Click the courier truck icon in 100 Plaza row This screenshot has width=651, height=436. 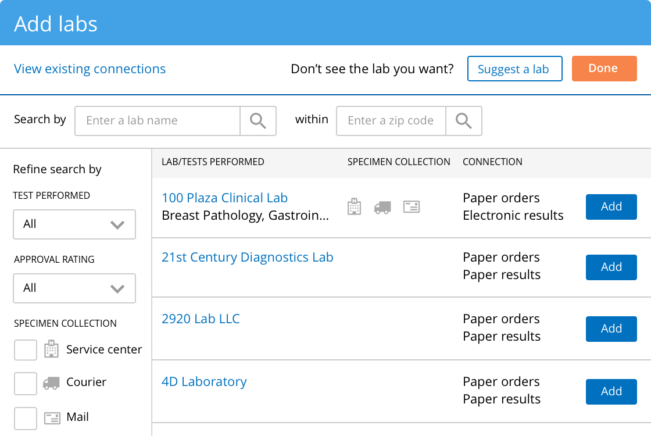pyautogui.click(x=382, y=206)
